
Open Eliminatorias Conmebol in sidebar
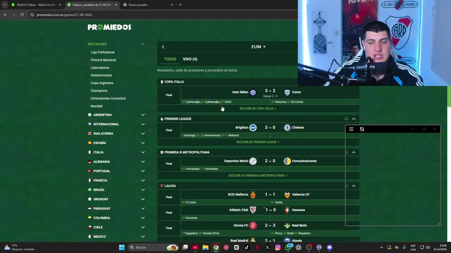[108, 98]
